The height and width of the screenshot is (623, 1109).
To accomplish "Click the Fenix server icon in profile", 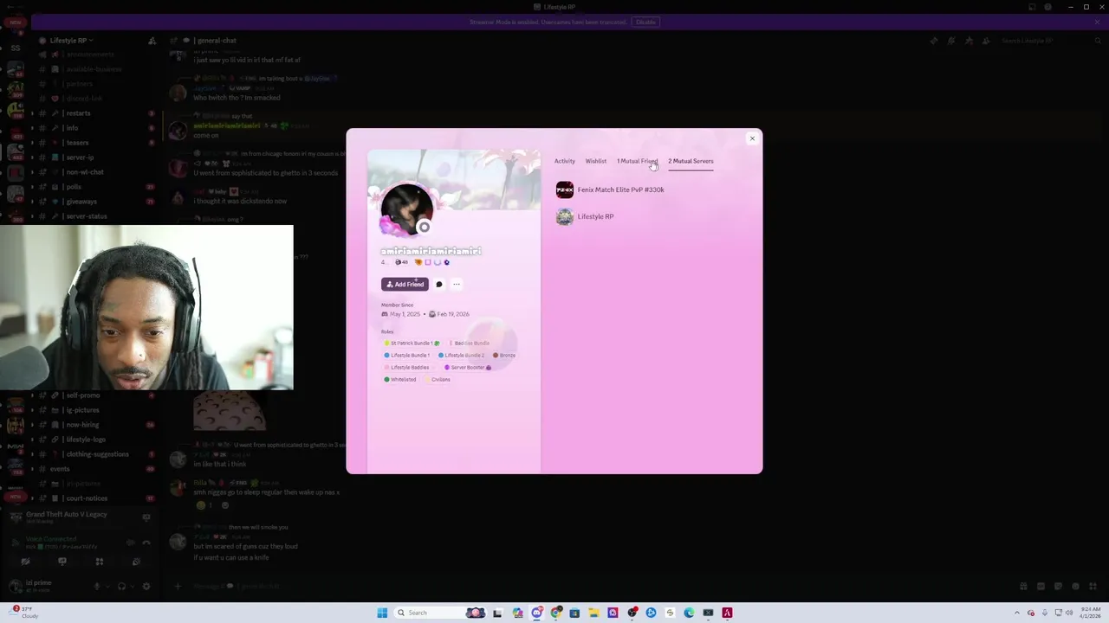I will 564,189.
